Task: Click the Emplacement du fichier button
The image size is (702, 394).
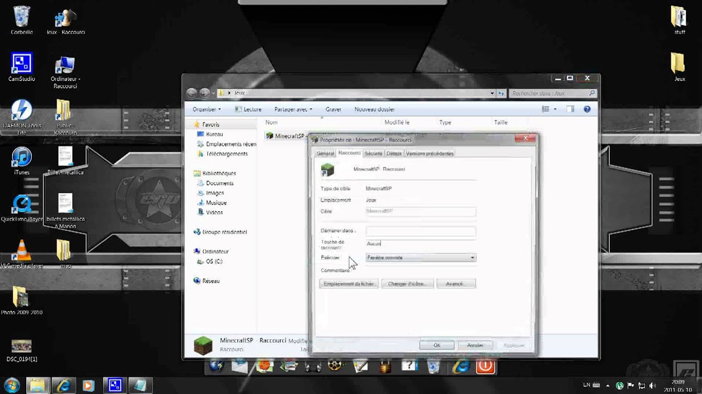Action: pos(348,284)
